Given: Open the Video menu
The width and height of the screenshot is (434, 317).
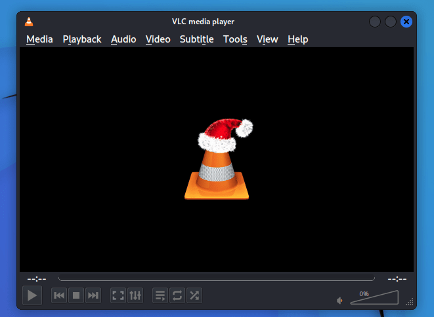Looking at the screenshot, I should 158,39.
